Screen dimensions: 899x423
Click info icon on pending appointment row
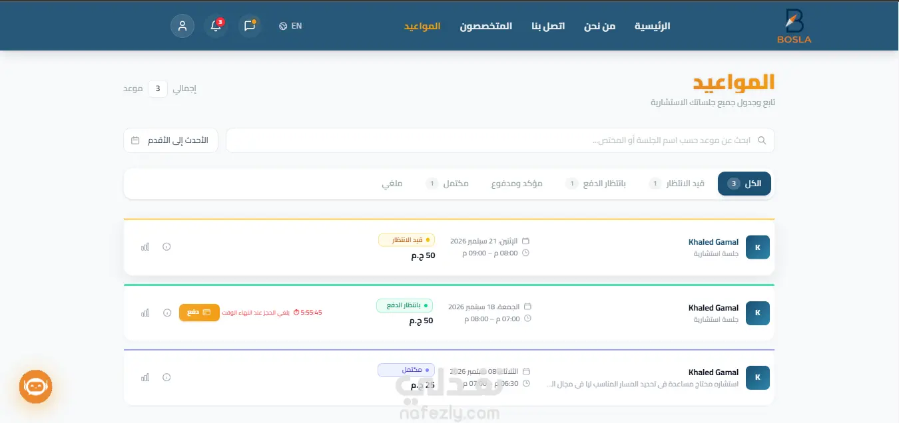(x=166, y=247)
